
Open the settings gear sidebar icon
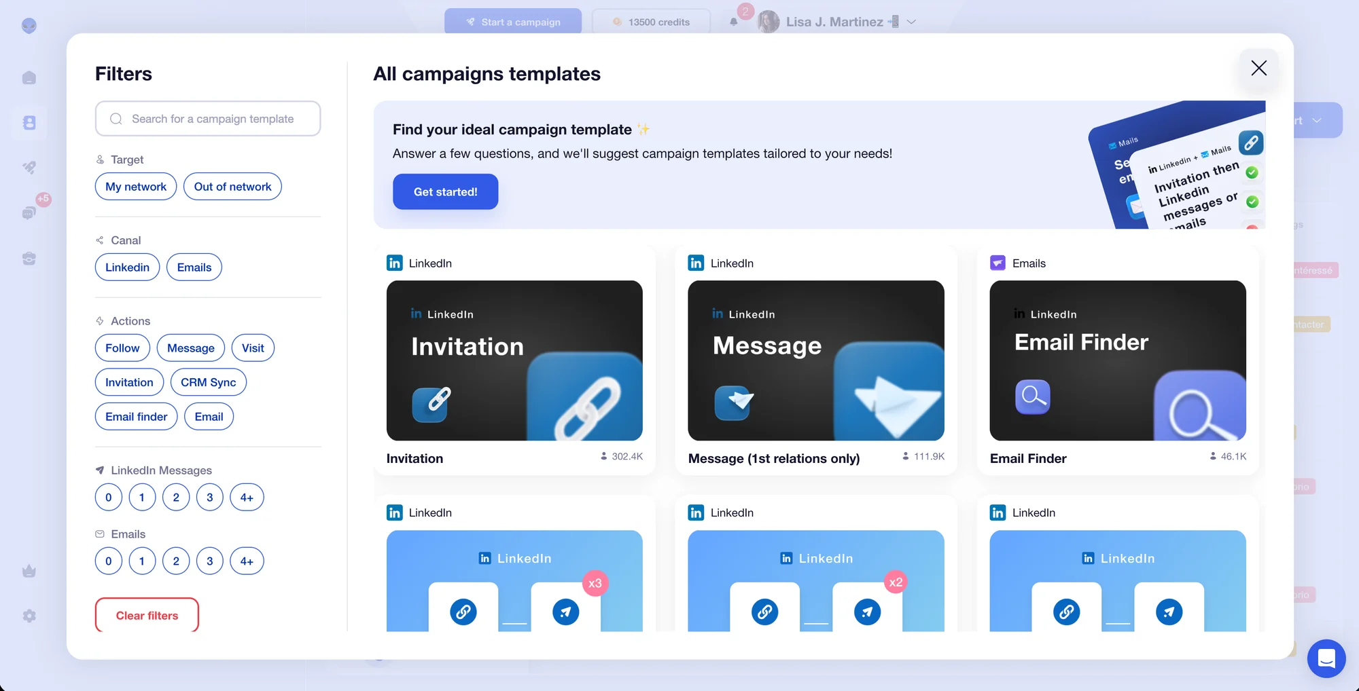(29, 616)
